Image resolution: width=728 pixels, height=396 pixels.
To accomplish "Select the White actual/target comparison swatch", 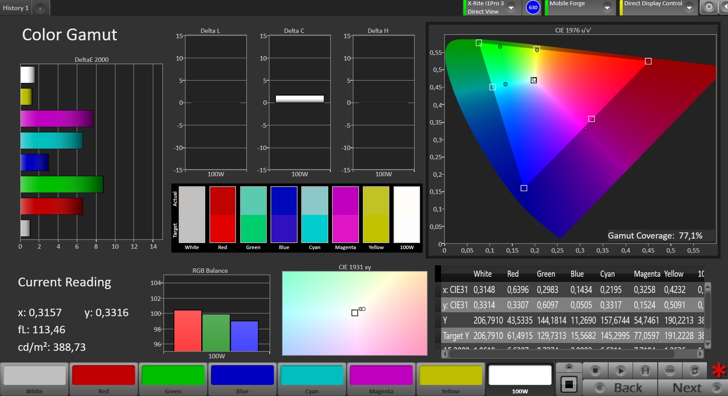I will click(x=192, y=214).
